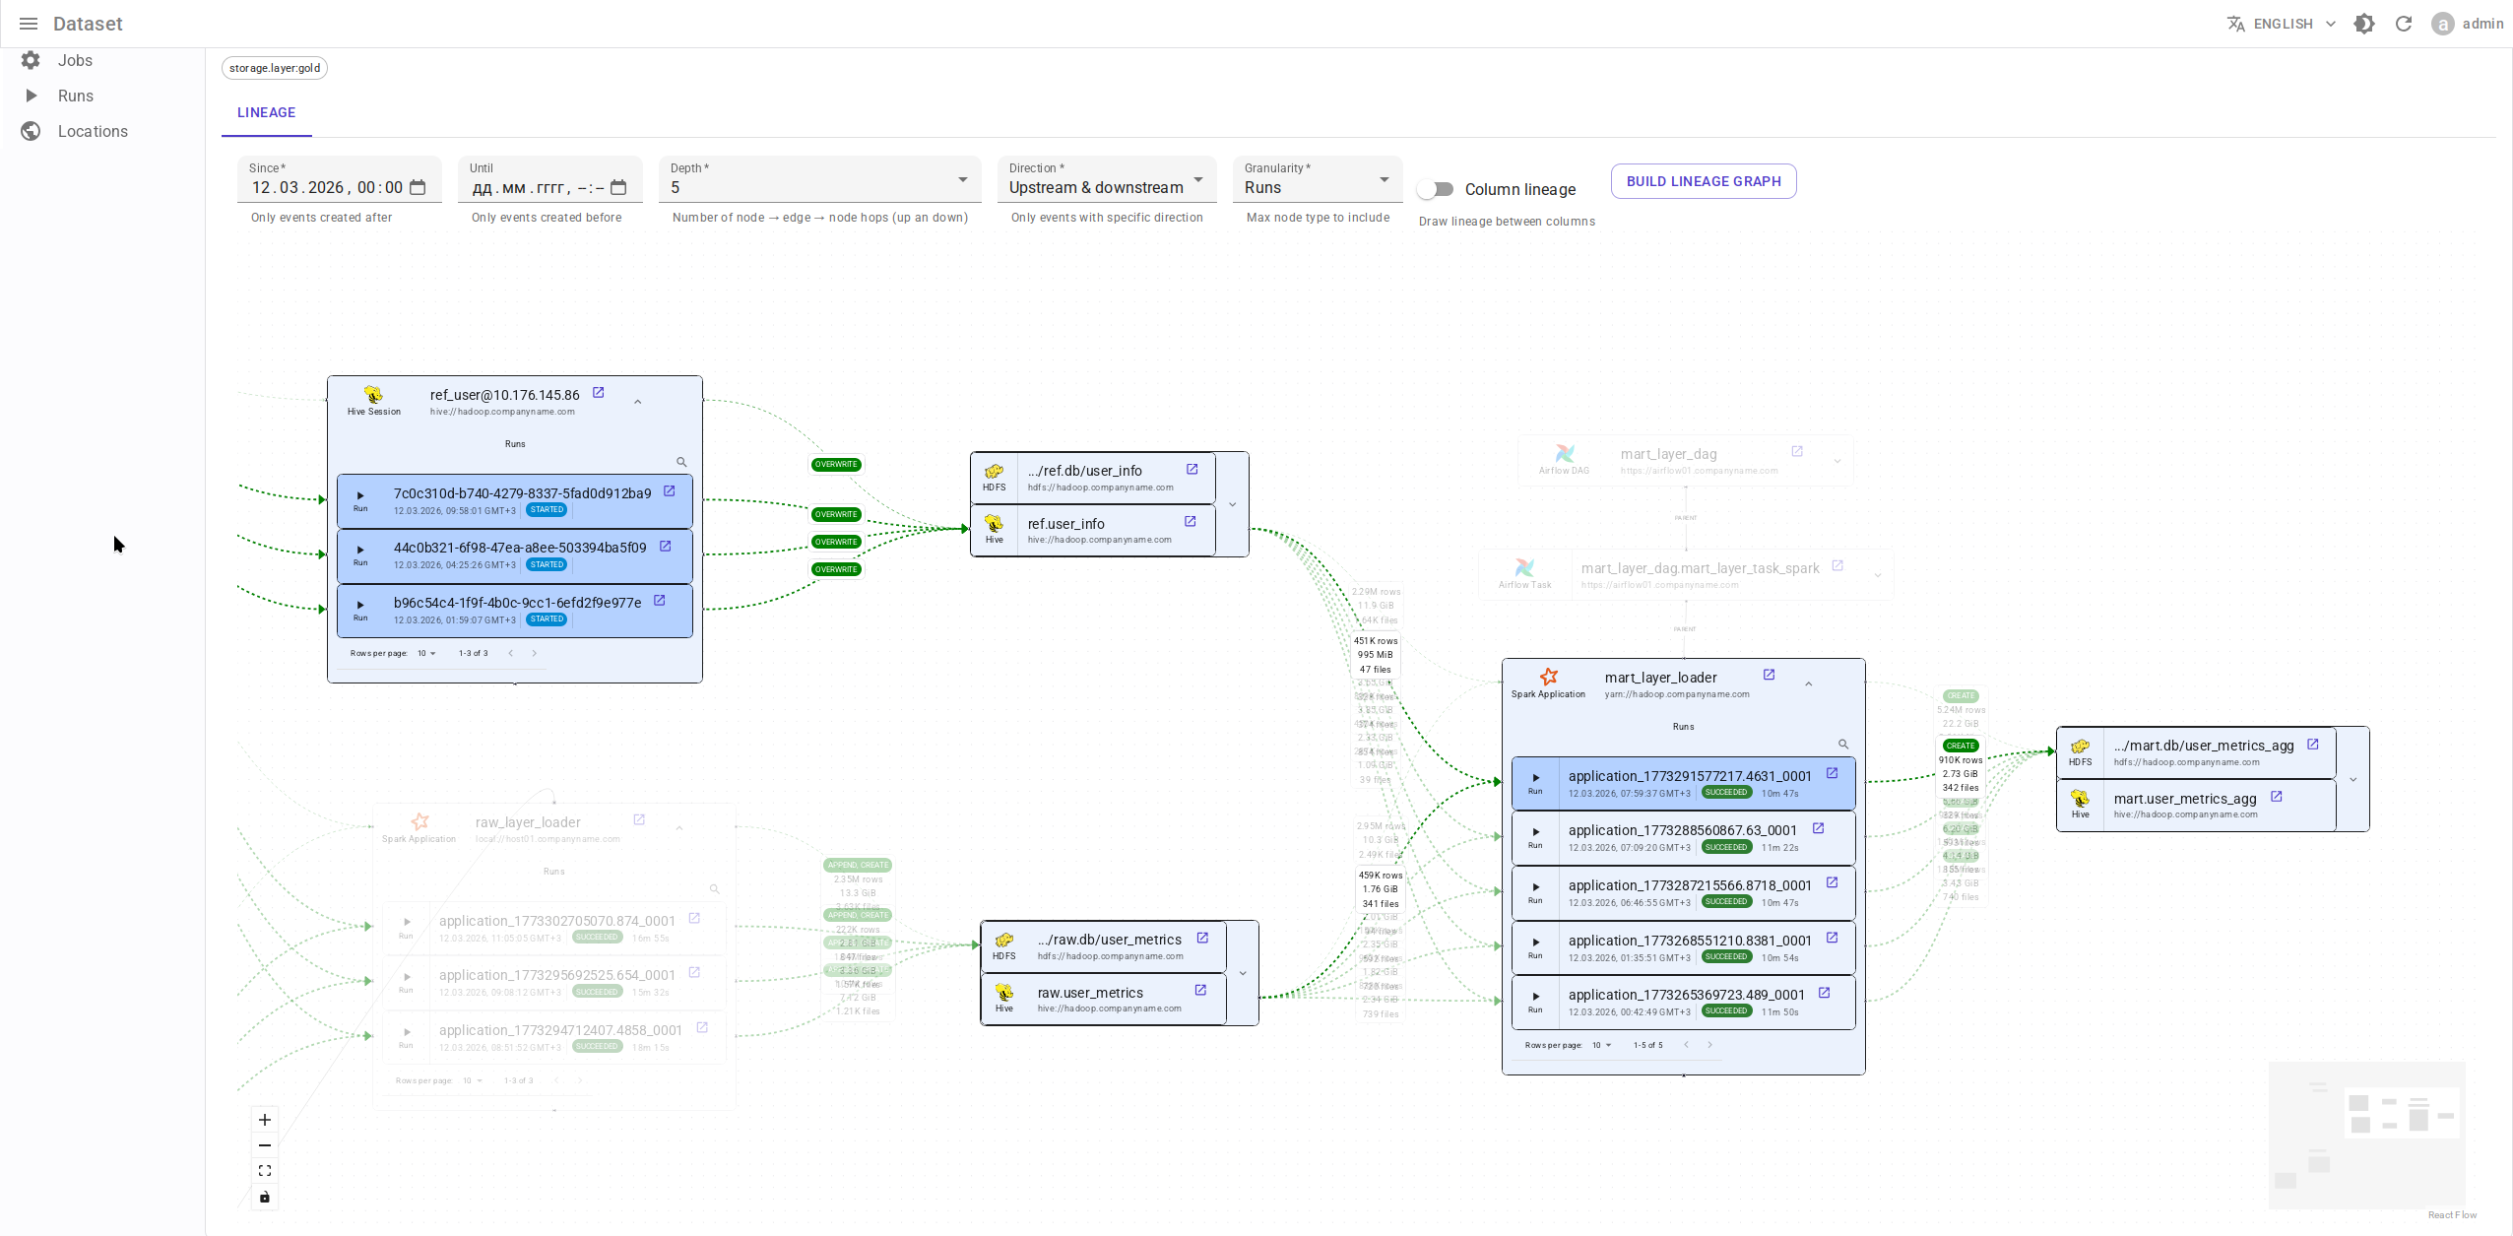2513x1236 pixels.
Task: Open ref_user@10.176.145.86 external link icon
Action: 598,393
